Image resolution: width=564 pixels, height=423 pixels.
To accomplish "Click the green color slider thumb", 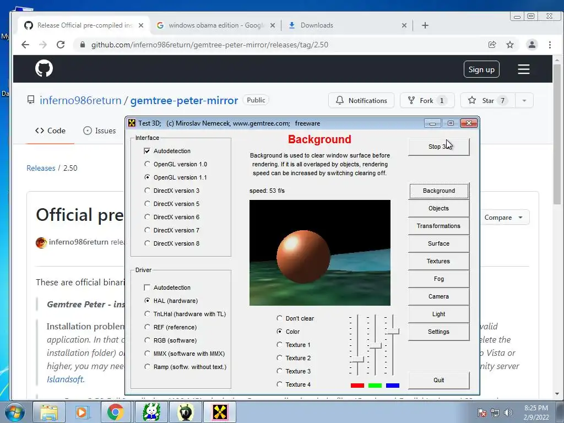I will coord(375,346).
